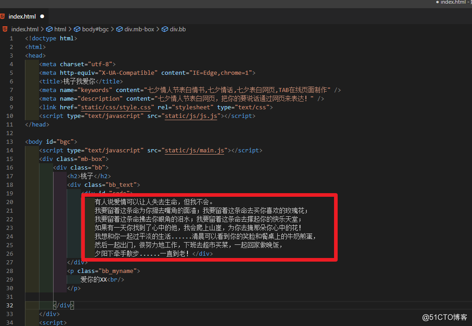Click the title text 桃子我爱你
The width and height of the screenshot is (472, 326).
pos(79,82)
